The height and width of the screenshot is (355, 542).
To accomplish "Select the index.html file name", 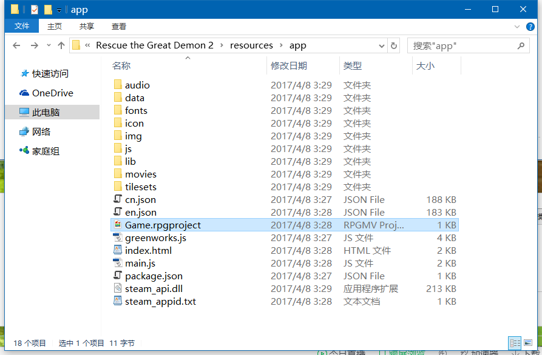I will coord(148,250).
